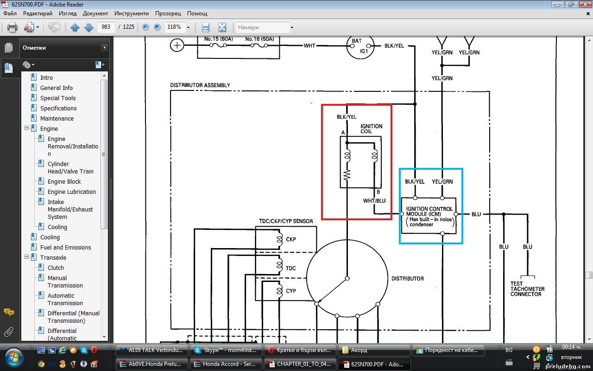The width and height of the screenshot is (593, 371).
Task: Collapse the Engine bookmark tree node
Action: [26, 128]
